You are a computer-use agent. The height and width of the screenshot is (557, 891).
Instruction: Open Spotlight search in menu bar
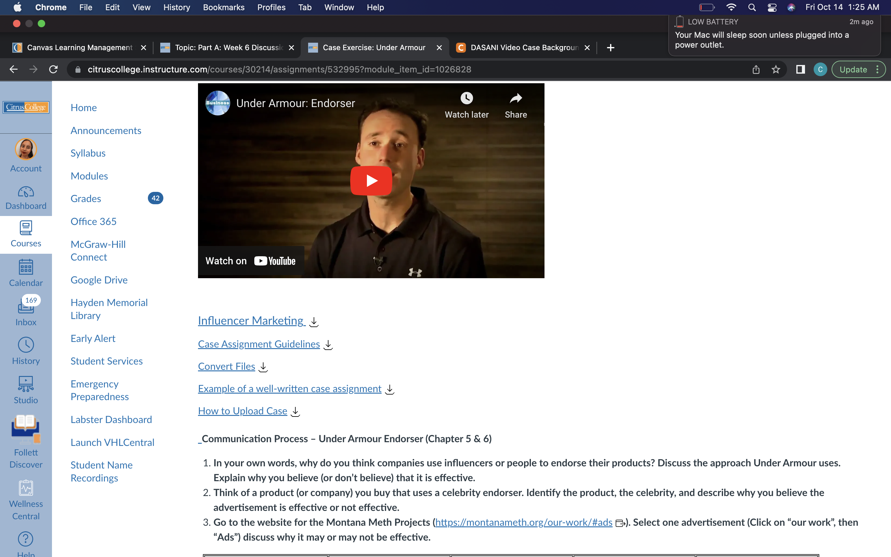752,7
